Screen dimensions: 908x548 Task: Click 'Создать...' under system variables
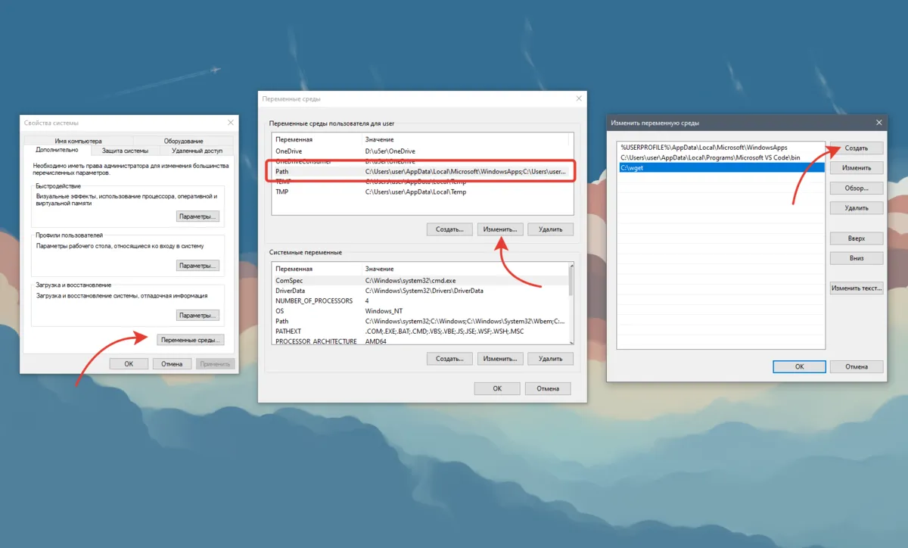click(x=449, y=358)
